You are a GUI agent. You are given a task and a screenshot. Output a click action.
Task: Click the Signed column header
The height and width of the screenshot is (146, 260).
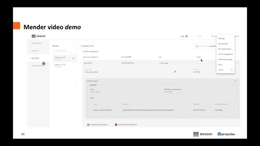coord(199,57)
